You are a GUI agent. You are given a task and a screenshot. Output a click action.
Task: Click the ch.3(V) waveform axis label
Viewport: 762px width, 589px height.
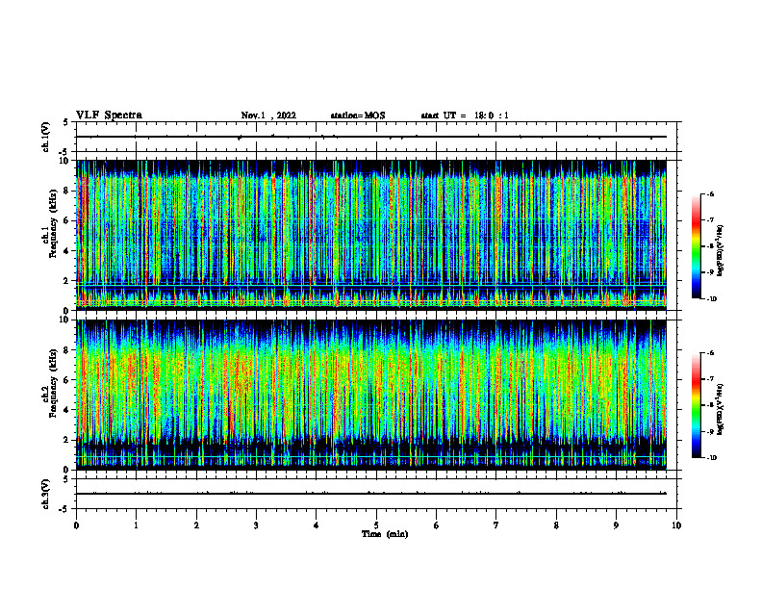(45, 494)
